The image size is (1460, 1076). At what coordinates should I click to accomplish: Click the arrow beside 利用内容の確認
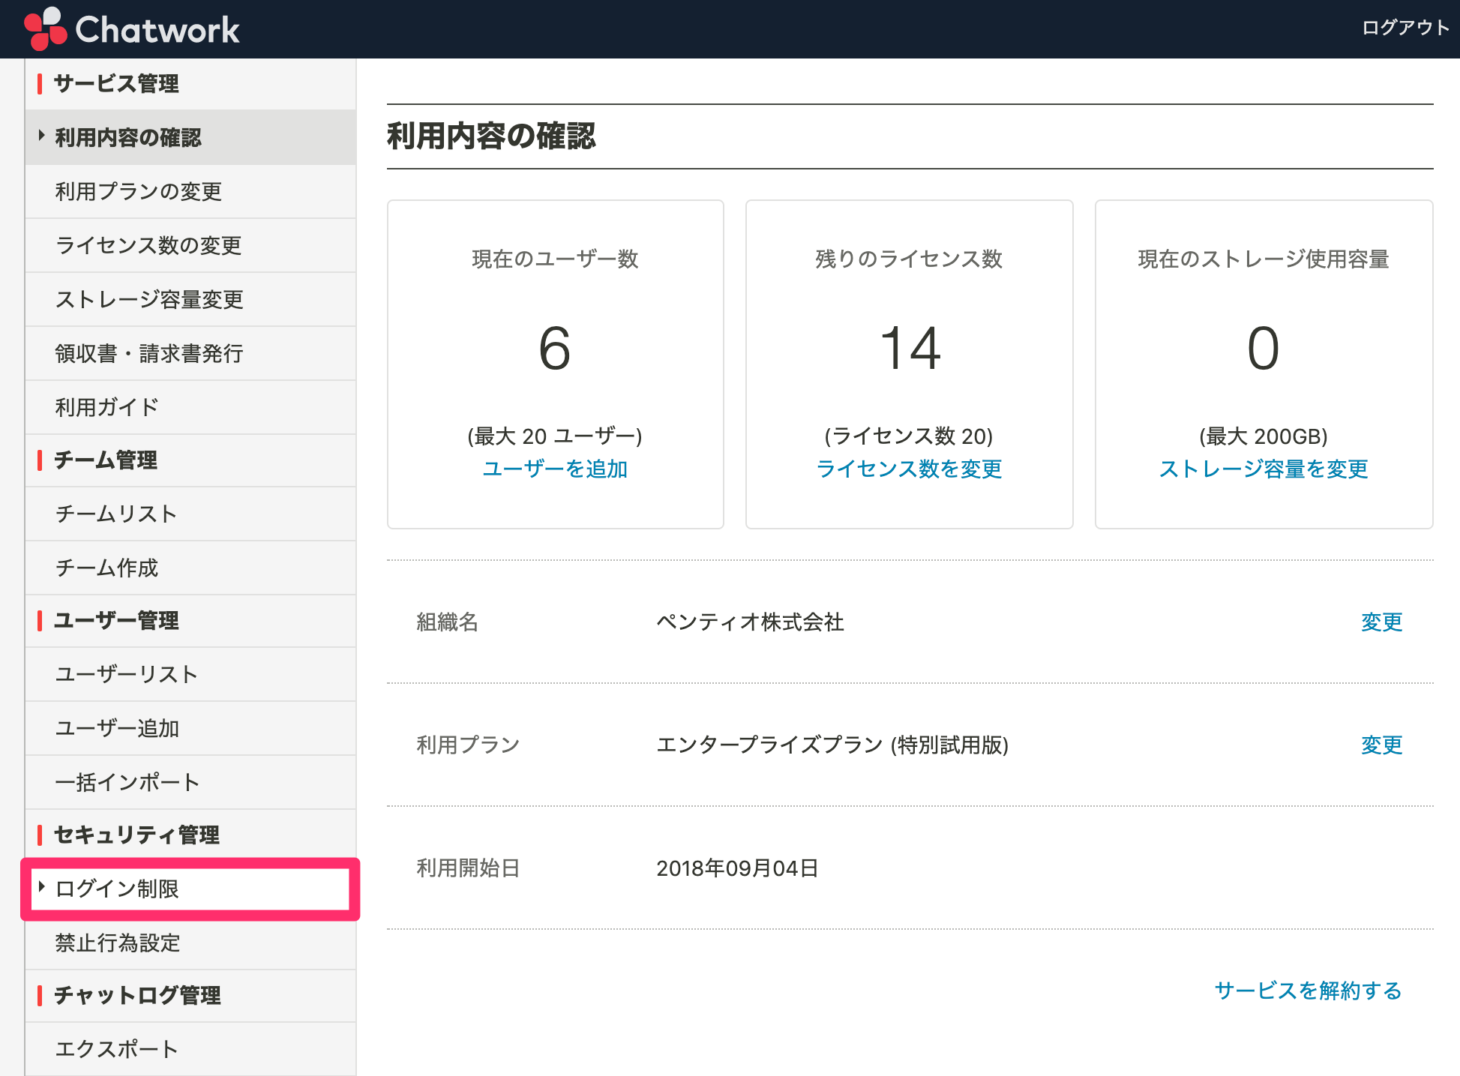[42, 136]
